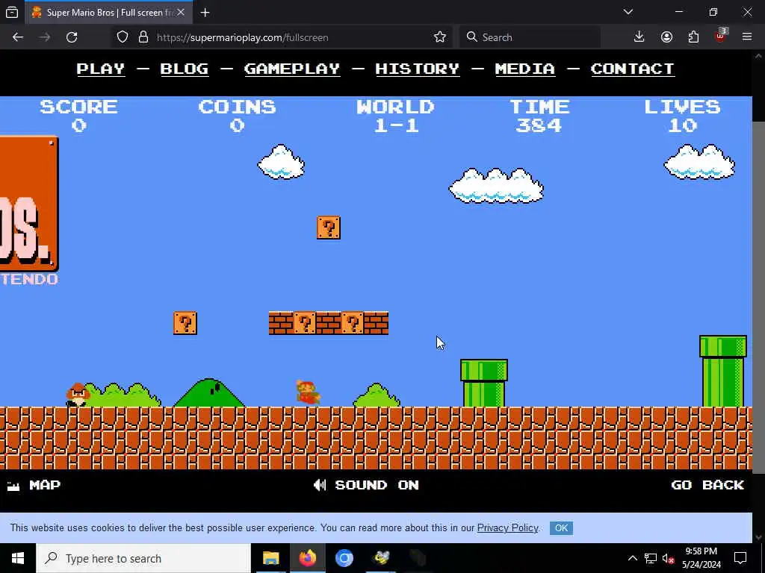Open the CONTACT menu link
The width and height of the screenshot is (765, 573).
[x=632, y=69]
